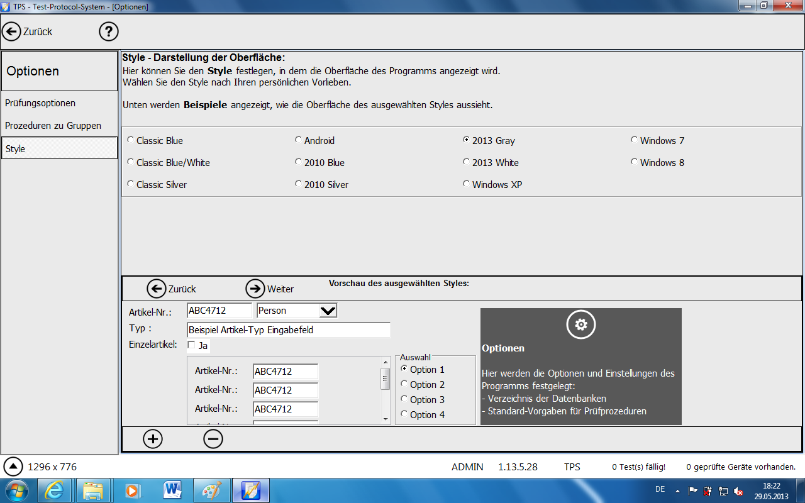Viewport: 805px width, 503px height.
Task: Click the TPS application taskbar icon
Action: click(x=251, y=490)
